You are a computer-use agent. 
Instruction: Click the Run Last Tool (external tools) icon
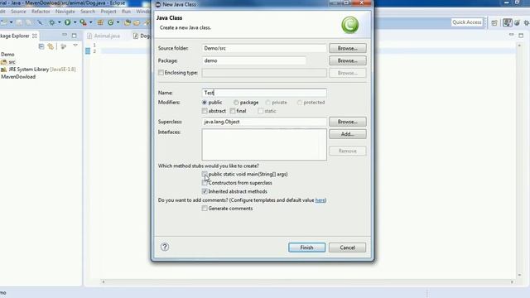83,22
